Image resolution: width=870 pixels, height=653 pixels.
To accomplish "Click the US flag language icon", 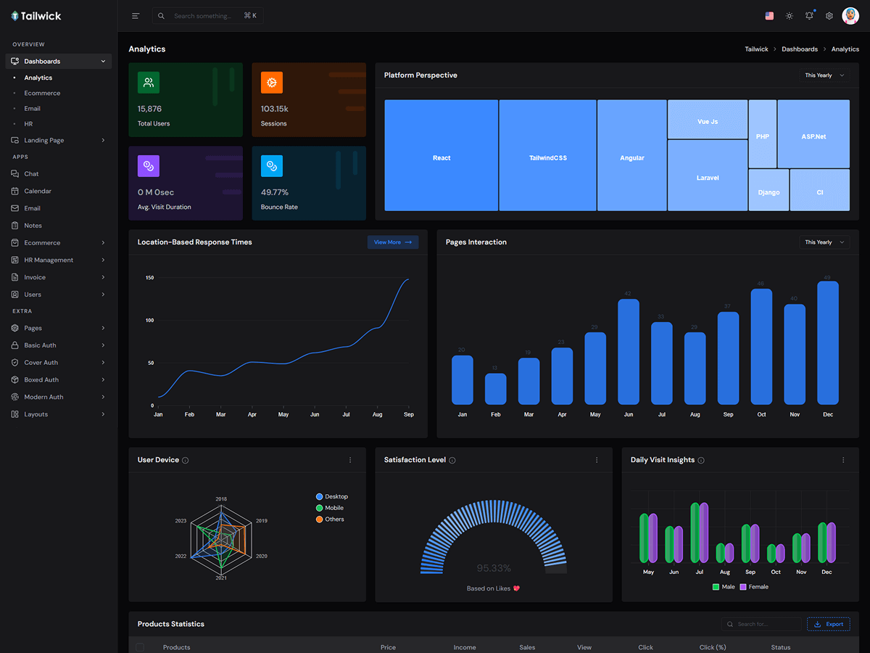I will point(769,16).
